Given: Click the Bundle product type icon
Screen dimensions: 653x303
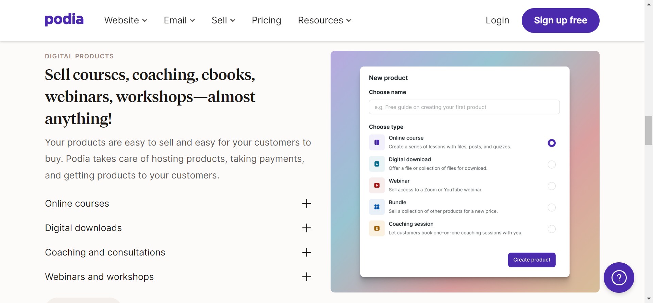Looking at the screenshot, I should pos(377,207).
